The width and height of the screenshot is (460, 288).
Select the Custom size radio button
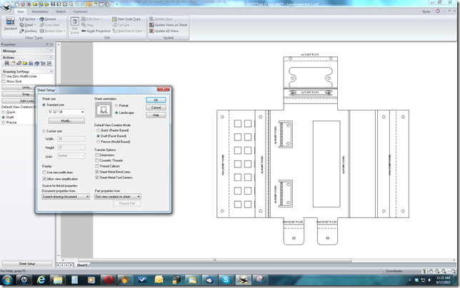coord(44,131)
